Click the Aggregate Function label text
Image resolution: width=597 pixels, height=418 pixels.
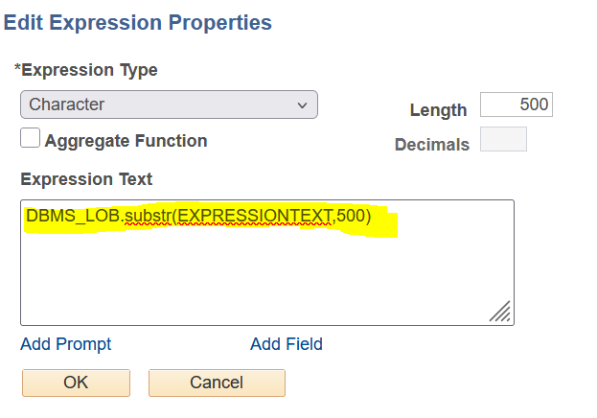coord(126,141)
